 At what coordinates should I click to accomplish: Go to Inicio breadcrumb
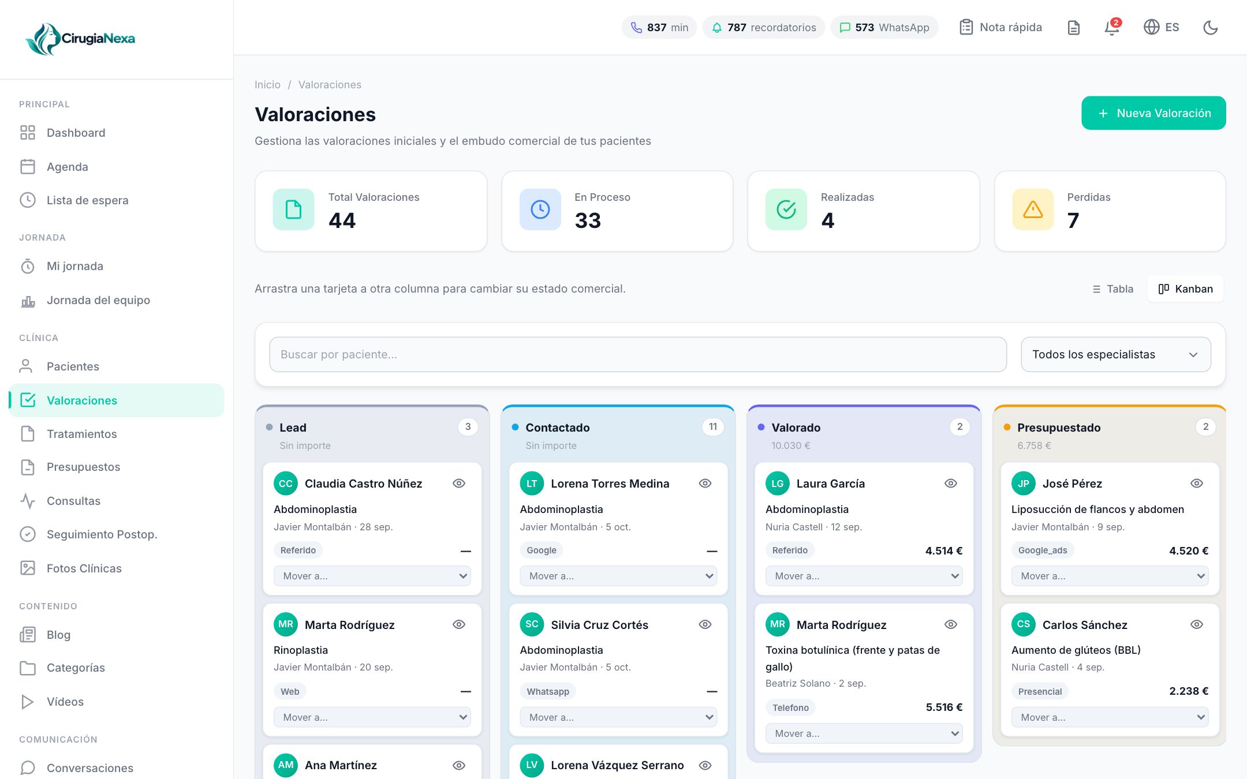click(267, 85)
